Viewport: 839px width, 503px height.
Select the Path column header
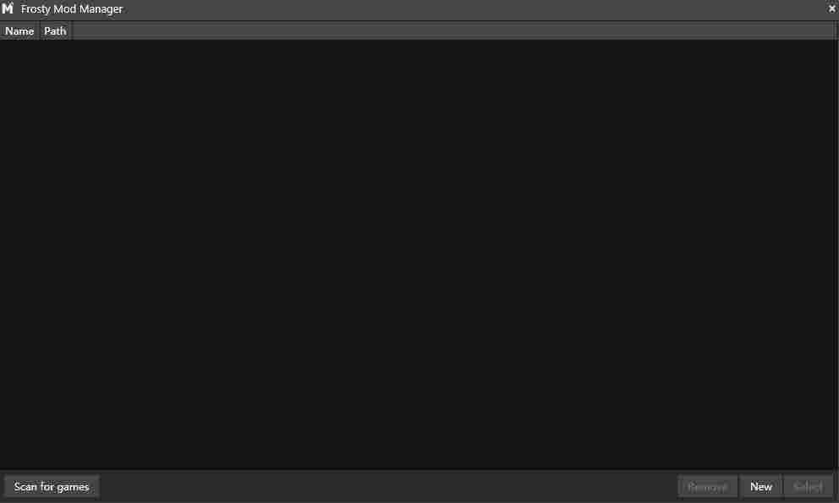click(x=55, y=31)
